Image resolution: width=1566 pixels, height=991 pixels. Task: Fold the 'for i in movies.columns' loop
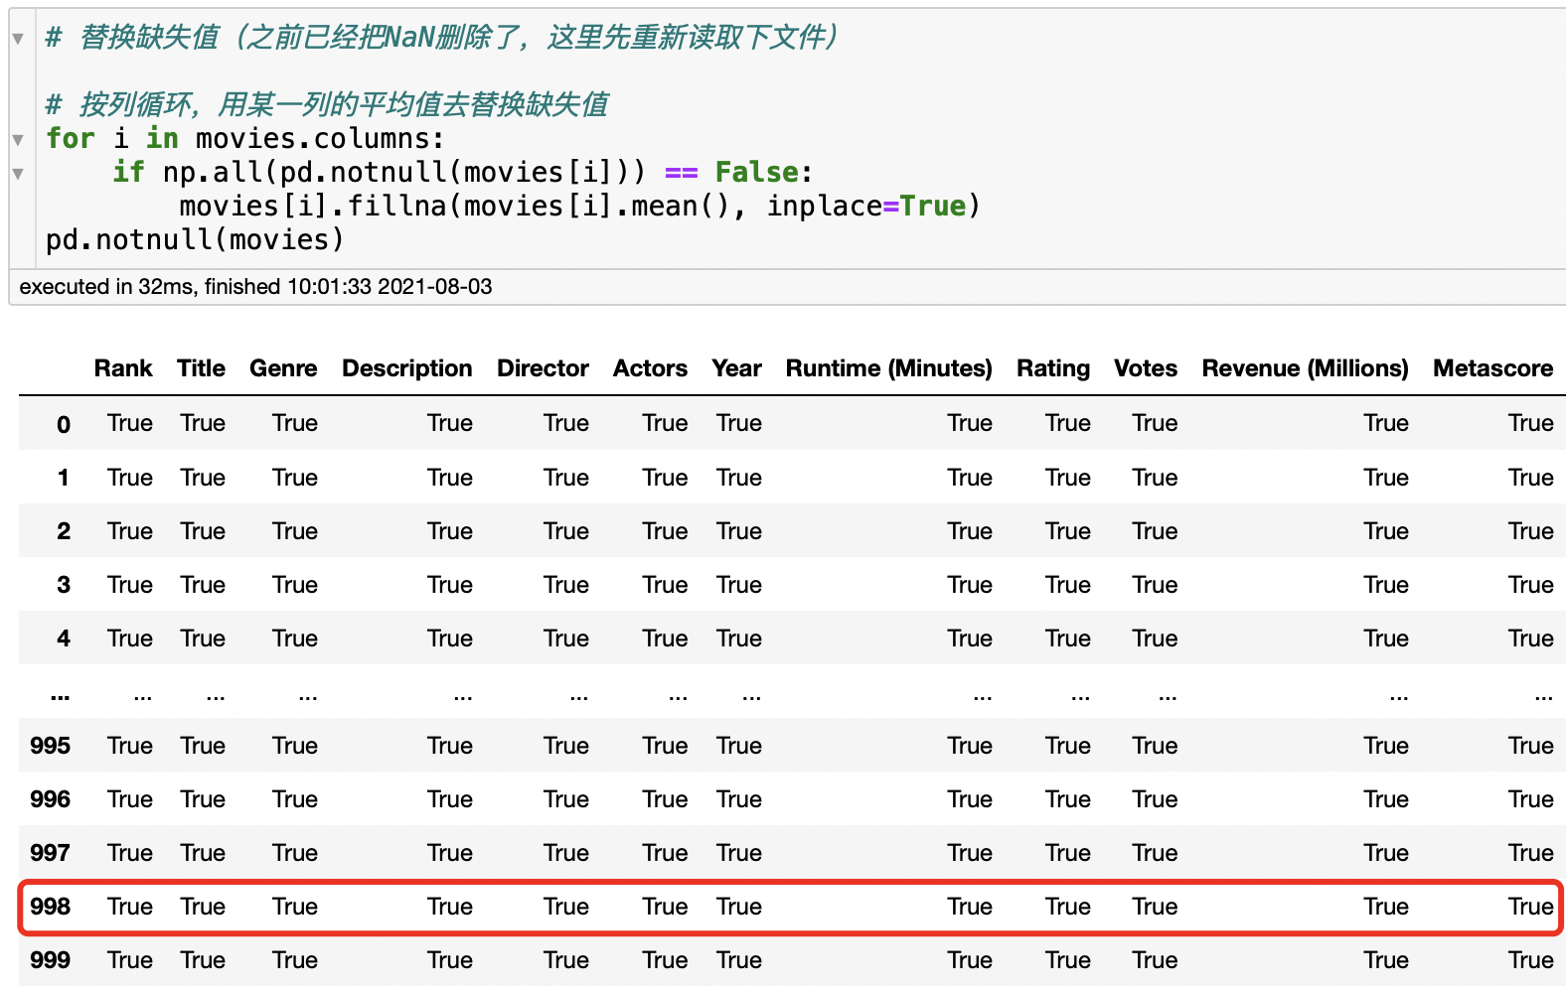pos(18,140)
